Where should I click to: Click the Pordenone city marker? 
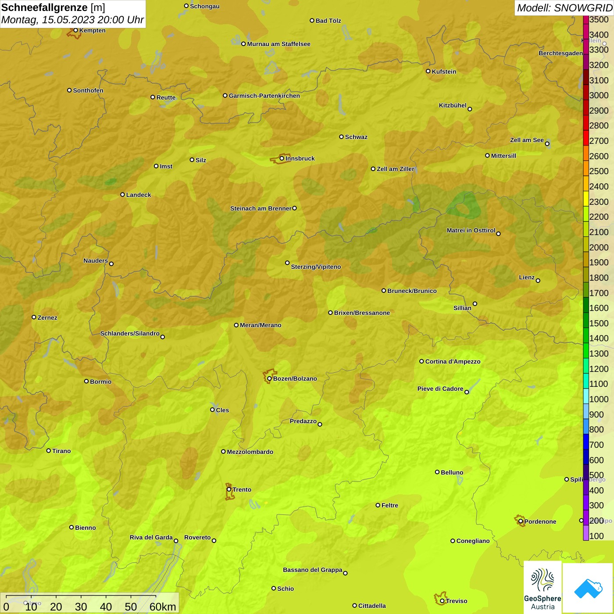pyautogui.click(x=521, y=521)
